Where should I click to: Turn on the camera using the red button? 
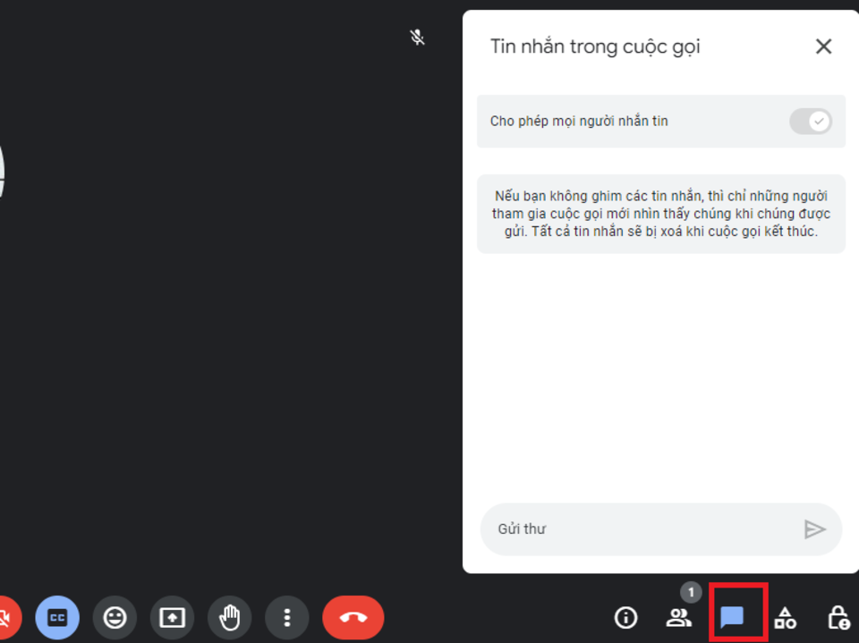(x=7, y=618)
